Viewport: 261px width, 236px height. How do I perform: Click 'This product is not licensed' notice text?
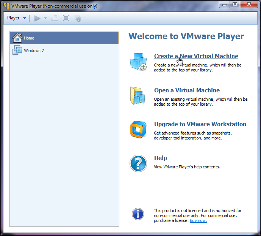point(198,215)
